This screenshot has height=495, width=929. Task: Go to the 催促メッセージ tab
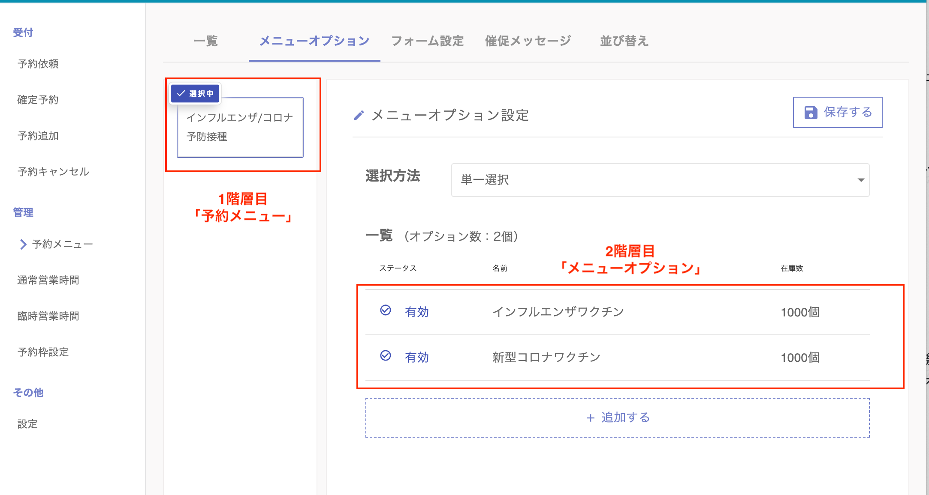pyautogui.click(x=528, y=41)
